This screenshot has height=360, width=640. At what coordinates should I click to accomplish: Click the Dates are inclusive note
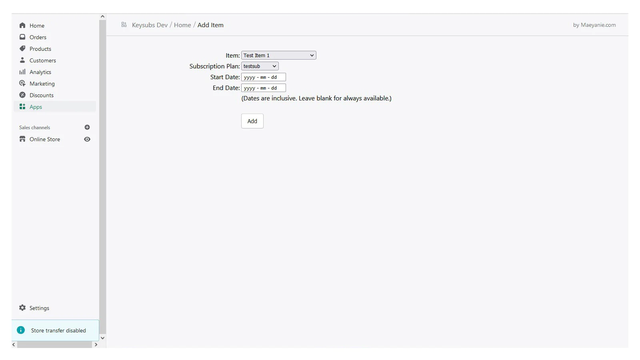(316, 98)
